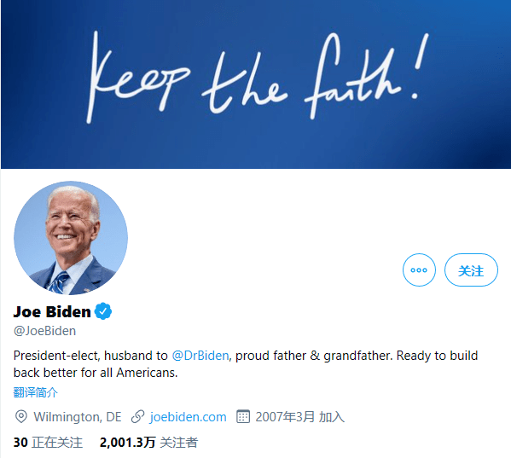Open the three-dot more options button

click(419, 270)
